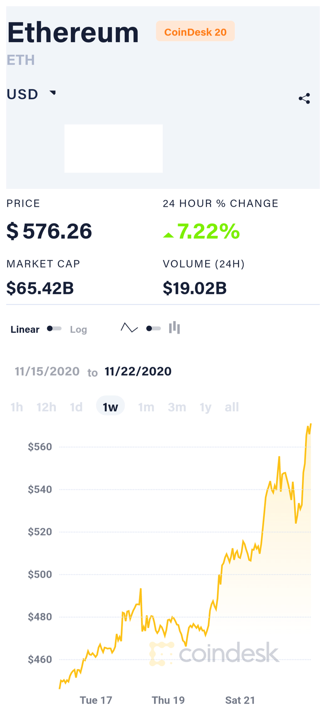Select the candlestick bar chart icon

pos(174,328)
